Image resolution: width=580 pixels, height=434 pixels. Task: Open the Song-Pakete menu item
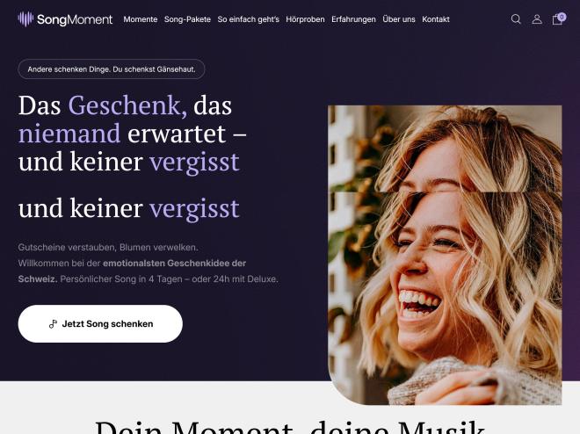[x=187, y=19]
